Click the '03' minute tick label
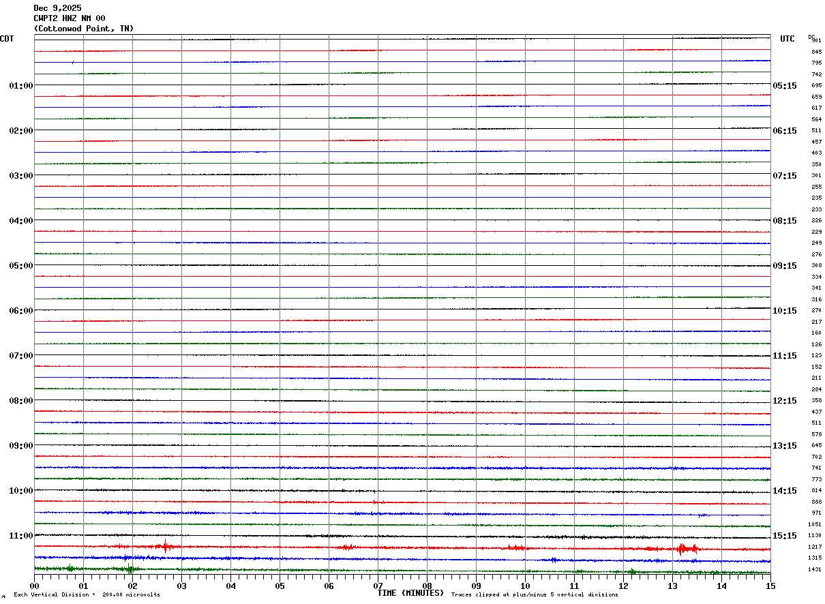This screenshot has height=604, width=825. [x=181, y=586]
